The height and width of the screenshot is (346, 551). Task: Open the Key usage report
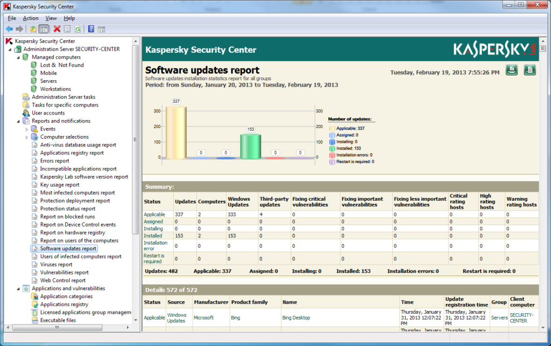pyautogui.click(x=60, y=185)
